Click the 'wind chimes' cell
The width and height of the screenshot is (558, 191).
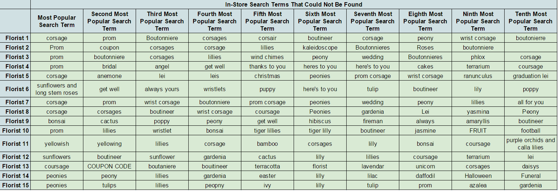coord(267,57)
